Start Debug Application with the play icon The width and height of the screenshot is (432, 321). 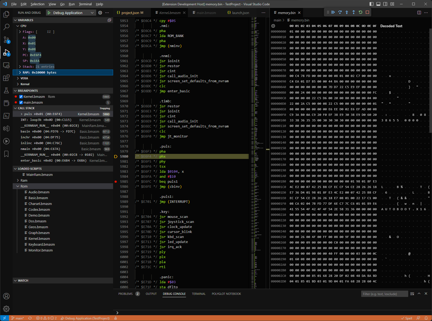pos(49,12)
